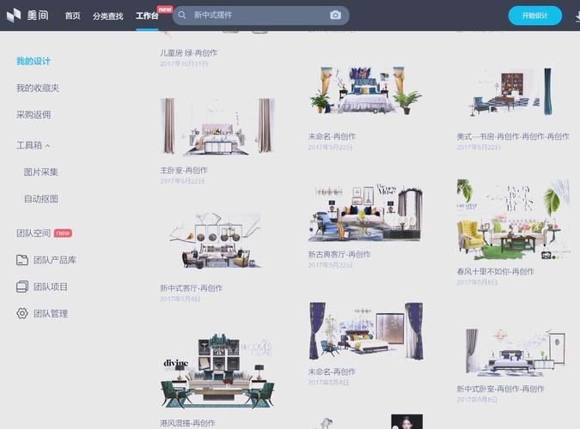Click the search magnifier icon

tap(182, 15)
